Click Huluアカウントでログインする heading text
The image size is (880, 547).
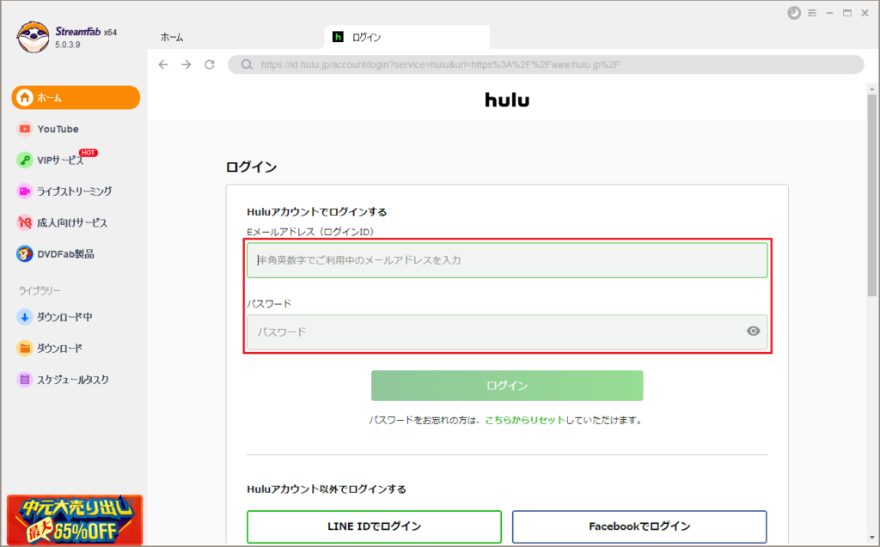pos(316,212)
